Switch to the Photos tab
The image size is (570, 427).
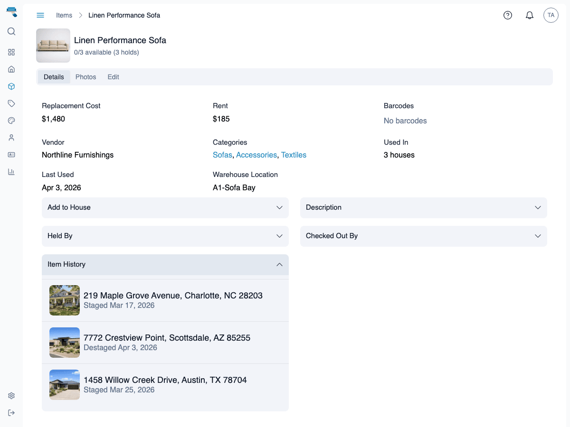pyautogui.click(x=85, y=77)
